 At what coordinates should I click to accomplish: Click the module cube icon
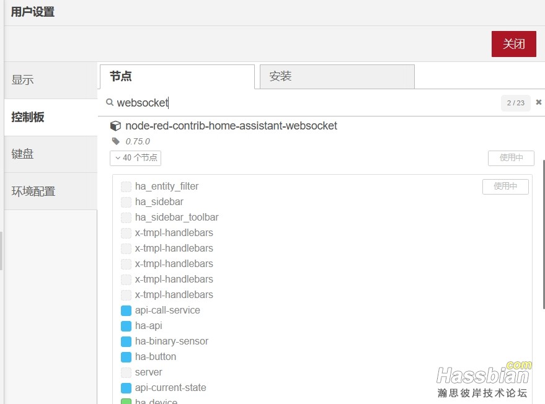click(x=115, y=126)
